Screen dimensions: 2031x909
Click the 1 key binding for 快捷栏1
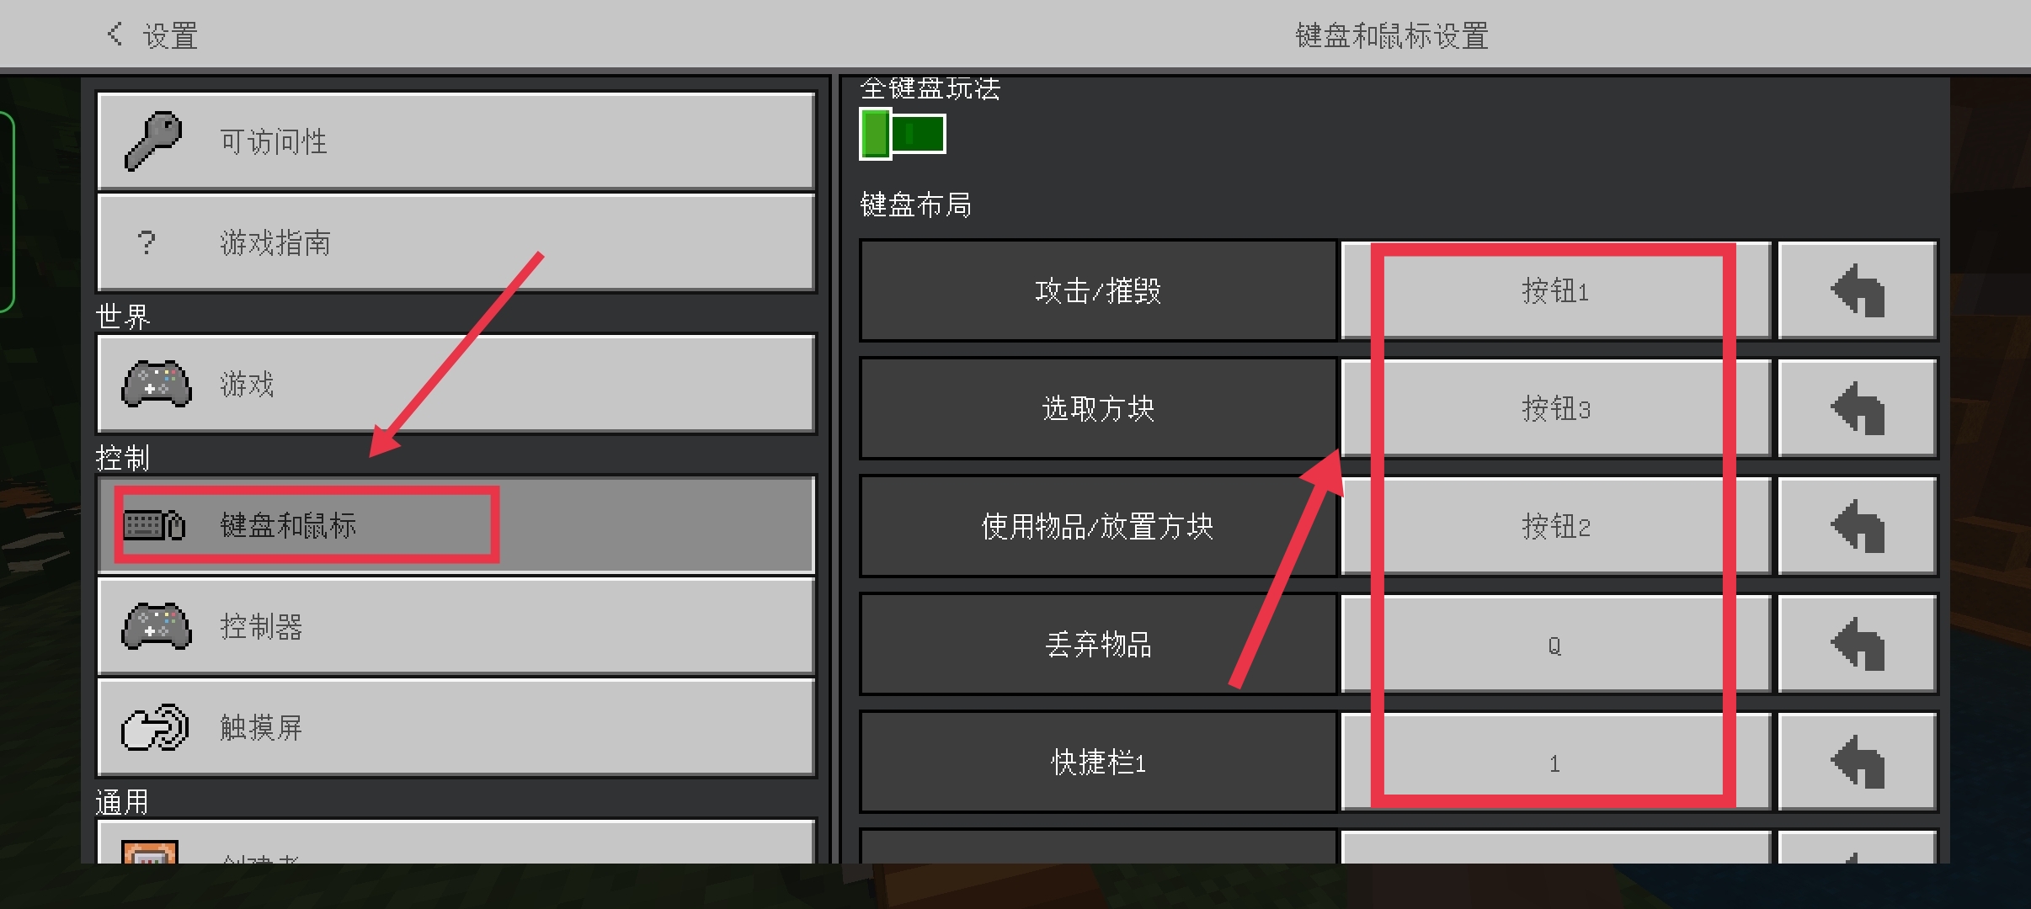(1555, 762)
